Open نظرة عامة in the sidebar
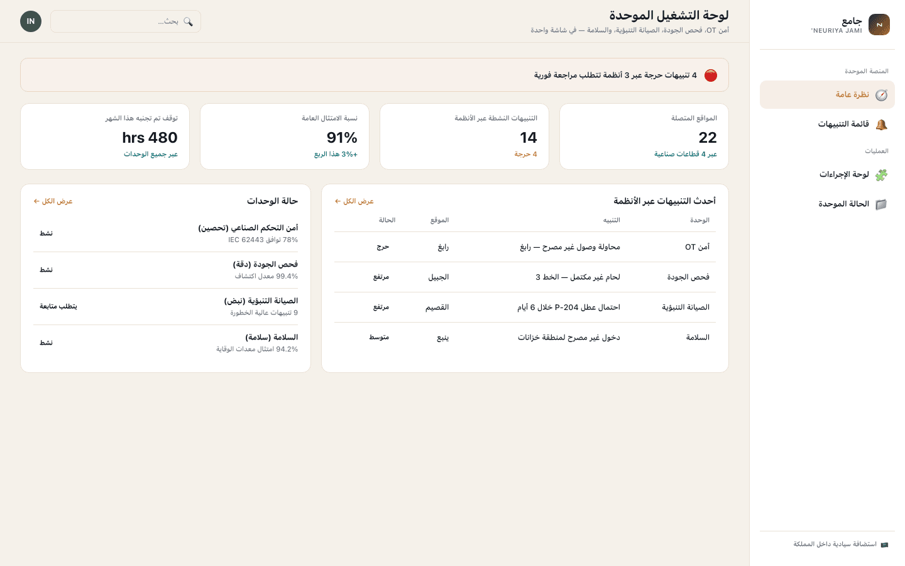Viewport: 905px width, 566px height. pyautogui.click(x=827, y=95)
